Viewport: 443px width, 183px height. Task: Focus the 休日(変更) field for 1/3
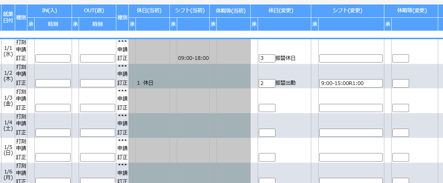click(267, 108)
